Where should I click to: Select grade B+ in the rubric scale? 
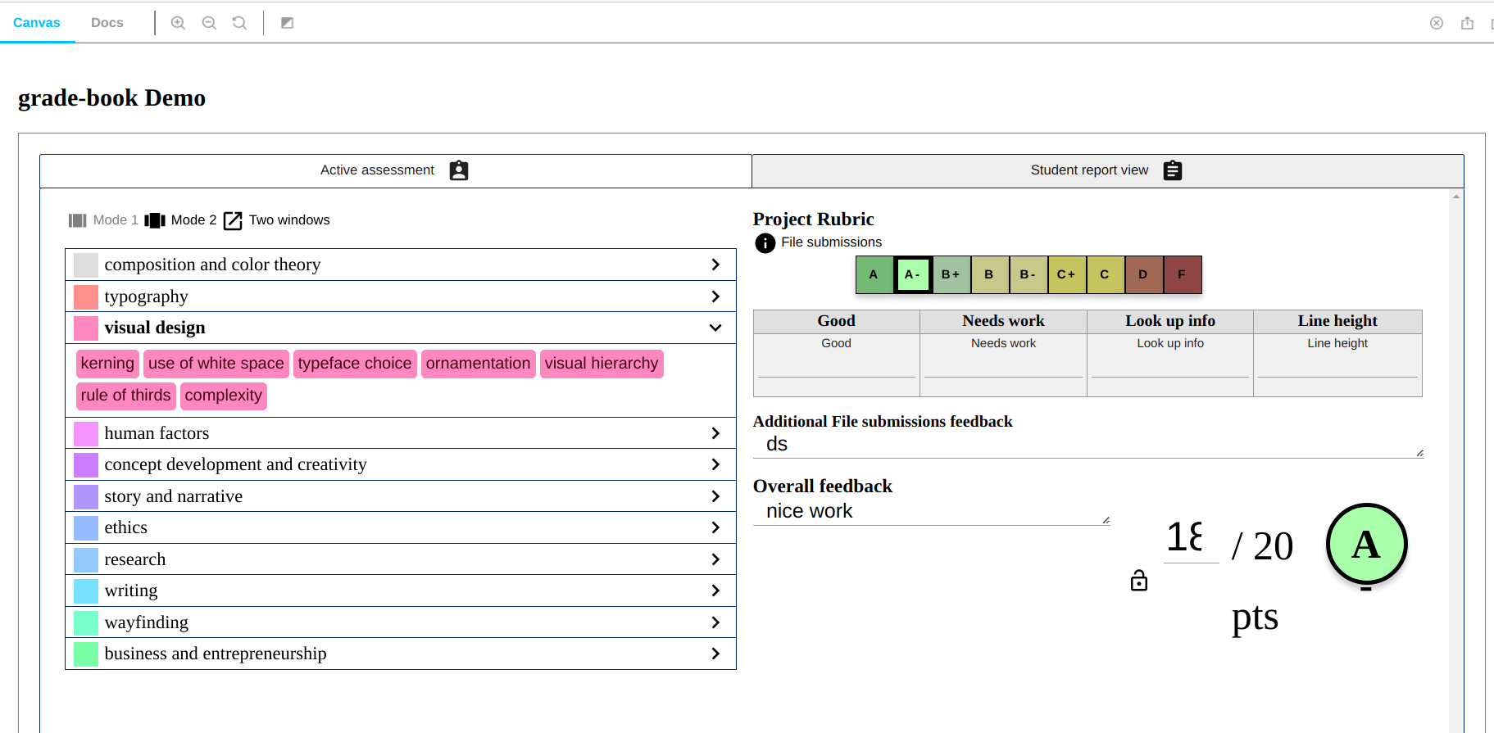951,274
